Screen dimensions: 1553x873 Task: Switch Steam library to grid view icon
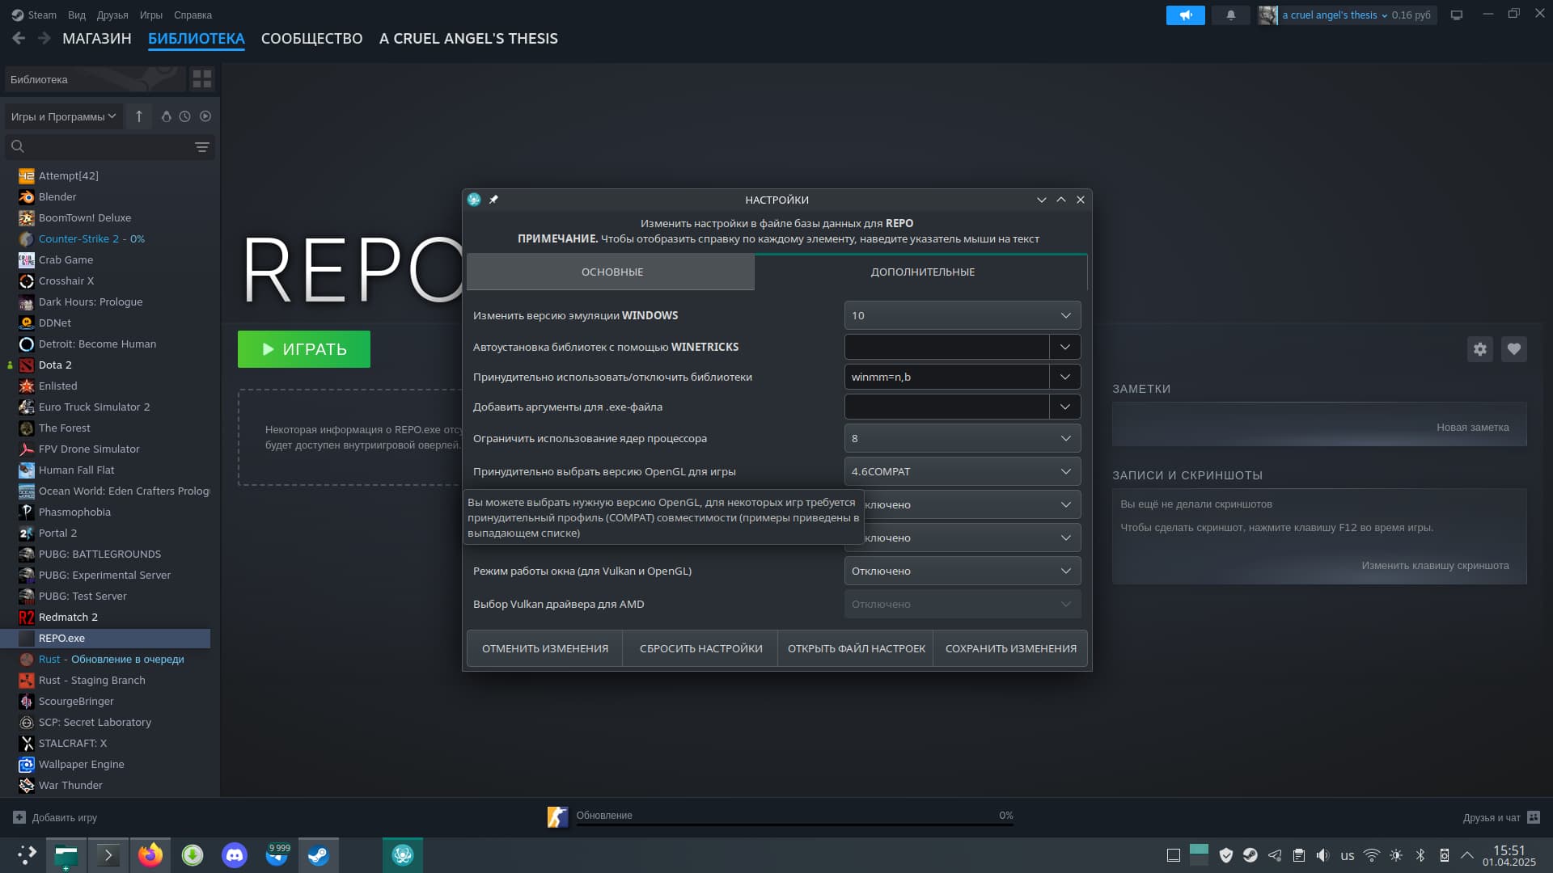201,79
